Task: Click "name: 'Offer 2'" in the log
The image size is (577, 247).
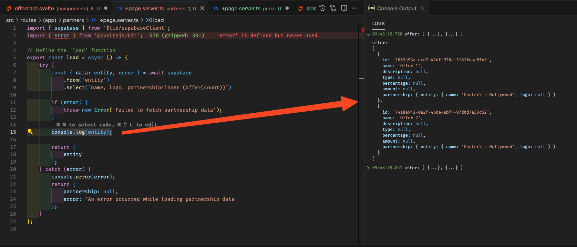Action: coord(402,118)
